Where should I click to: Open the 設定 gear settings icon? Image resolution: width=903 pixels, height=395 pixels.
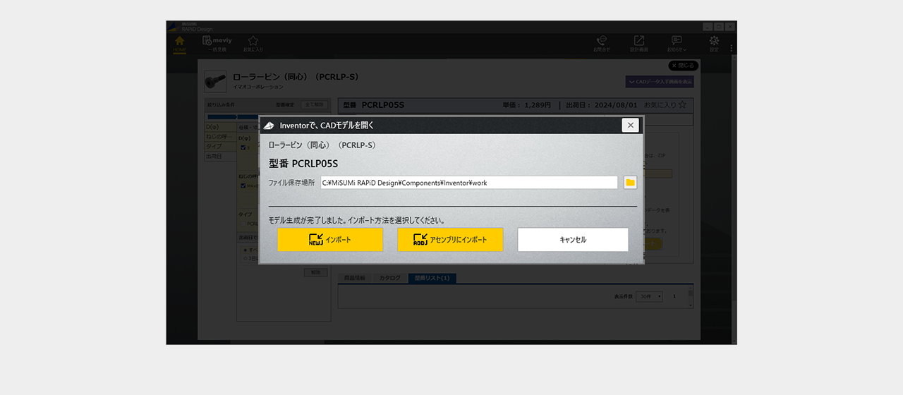(714, 44)
